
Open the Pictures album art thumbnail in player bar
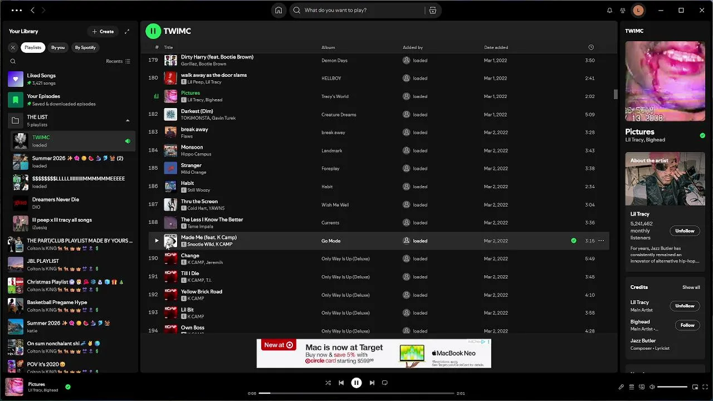[14, 387]
